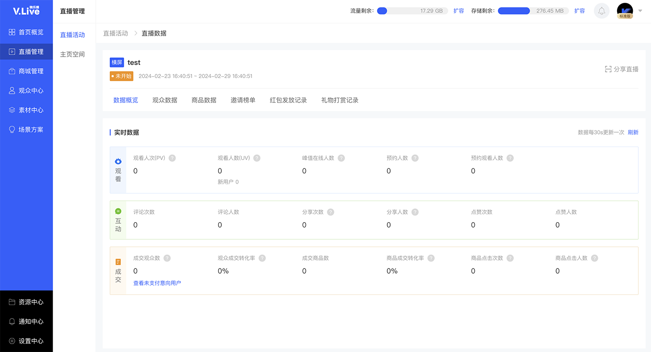Click the share live stream QR icon

608,69
